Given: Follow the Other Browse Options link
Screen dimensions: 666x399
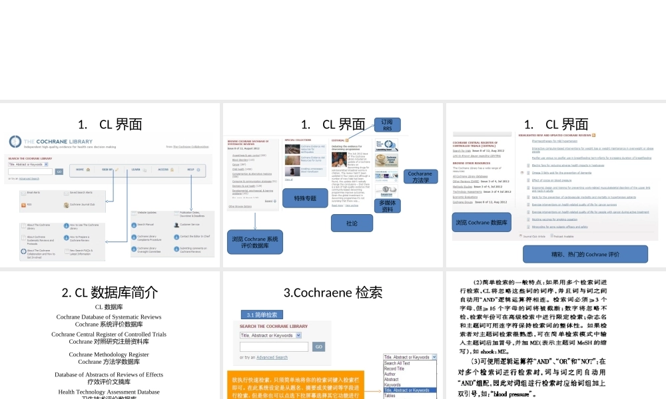Looking at the screenshot, I should coord(240,207).
